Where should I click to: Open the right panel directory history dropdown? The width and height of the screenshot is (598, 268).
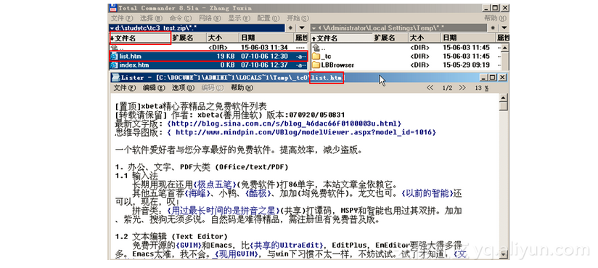(504, 28)
